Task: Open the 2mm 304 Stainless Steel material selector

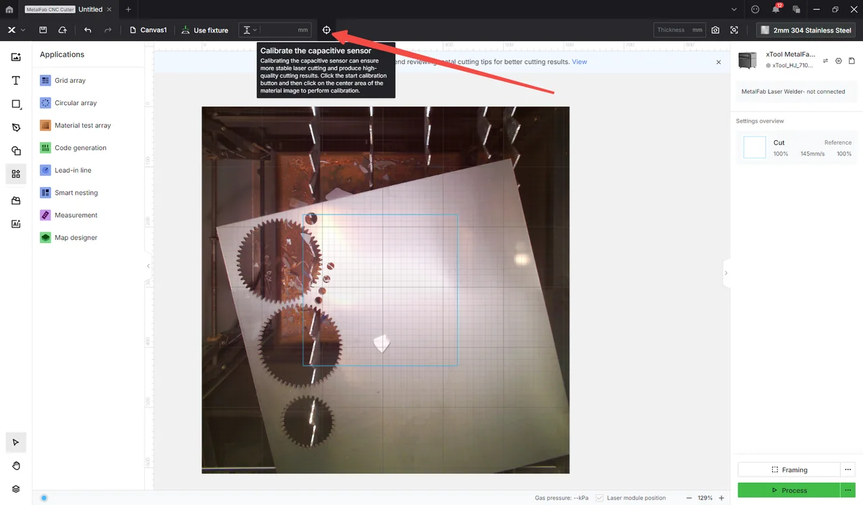Action: [x=806, y=30]
